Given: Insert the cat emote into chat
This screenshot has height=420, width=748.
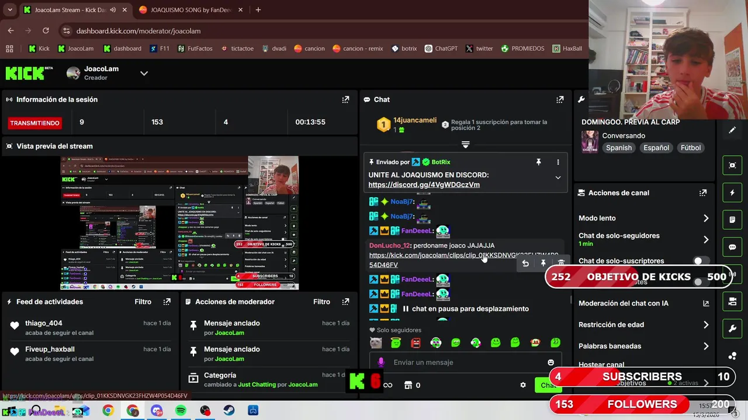Looking at the screenshot, I should point(376,343).
